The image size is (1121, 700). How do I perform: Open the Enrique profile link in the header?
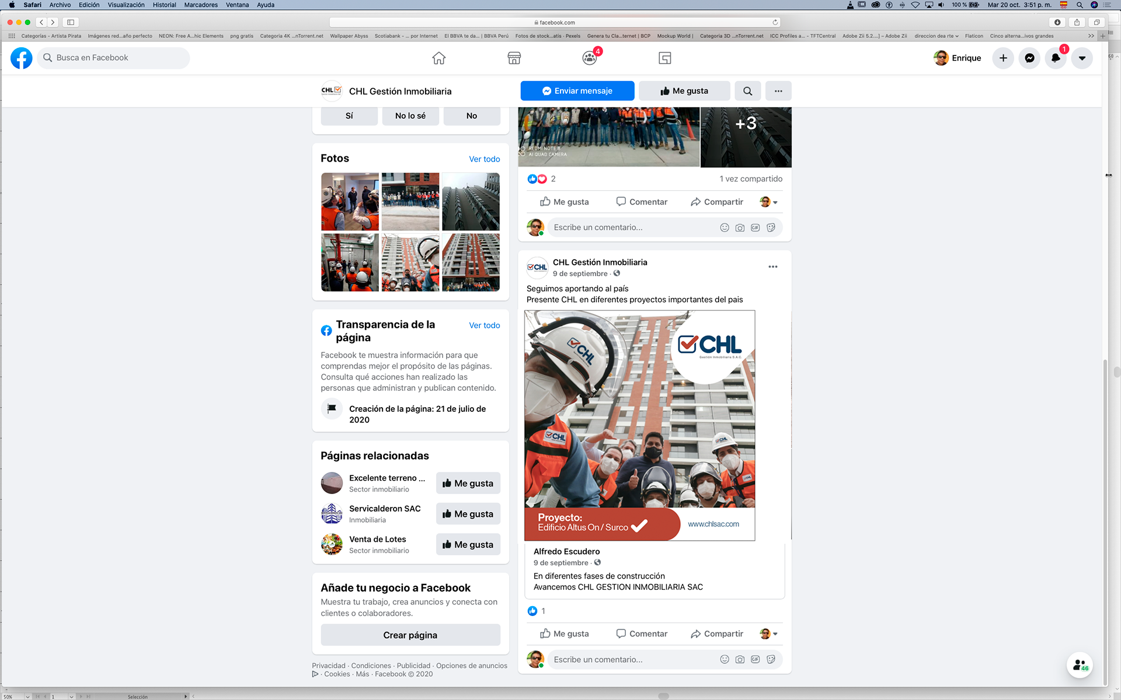[958, 58]
